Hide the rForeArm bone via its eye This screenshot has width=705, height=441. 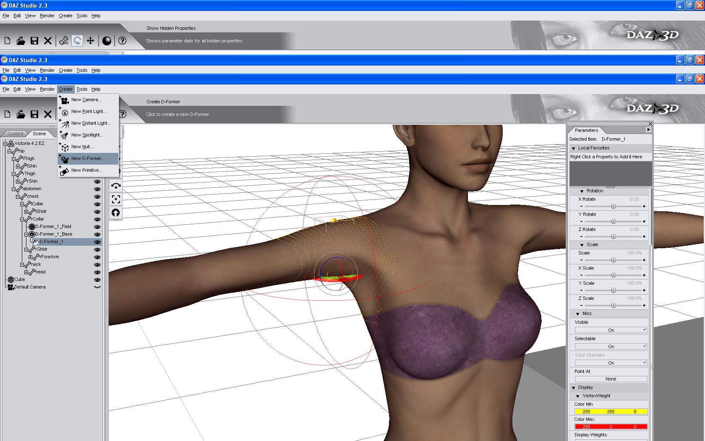coord(97,257)
